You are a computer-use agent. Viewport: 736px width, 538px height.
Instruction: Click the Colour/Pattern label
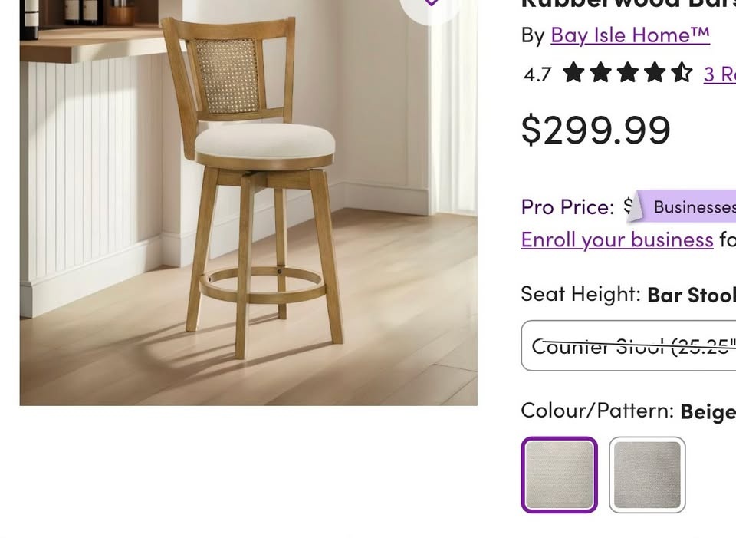coord(597,411)
